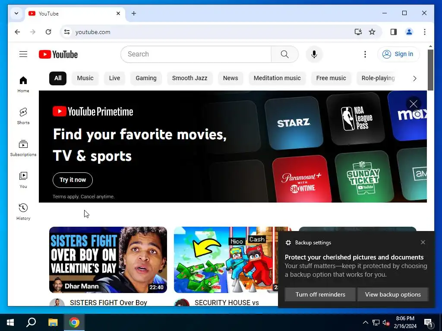This screenshot has width=442, height=331.
Task: Show more category chips with the right arrow
Action: point(414,78)
